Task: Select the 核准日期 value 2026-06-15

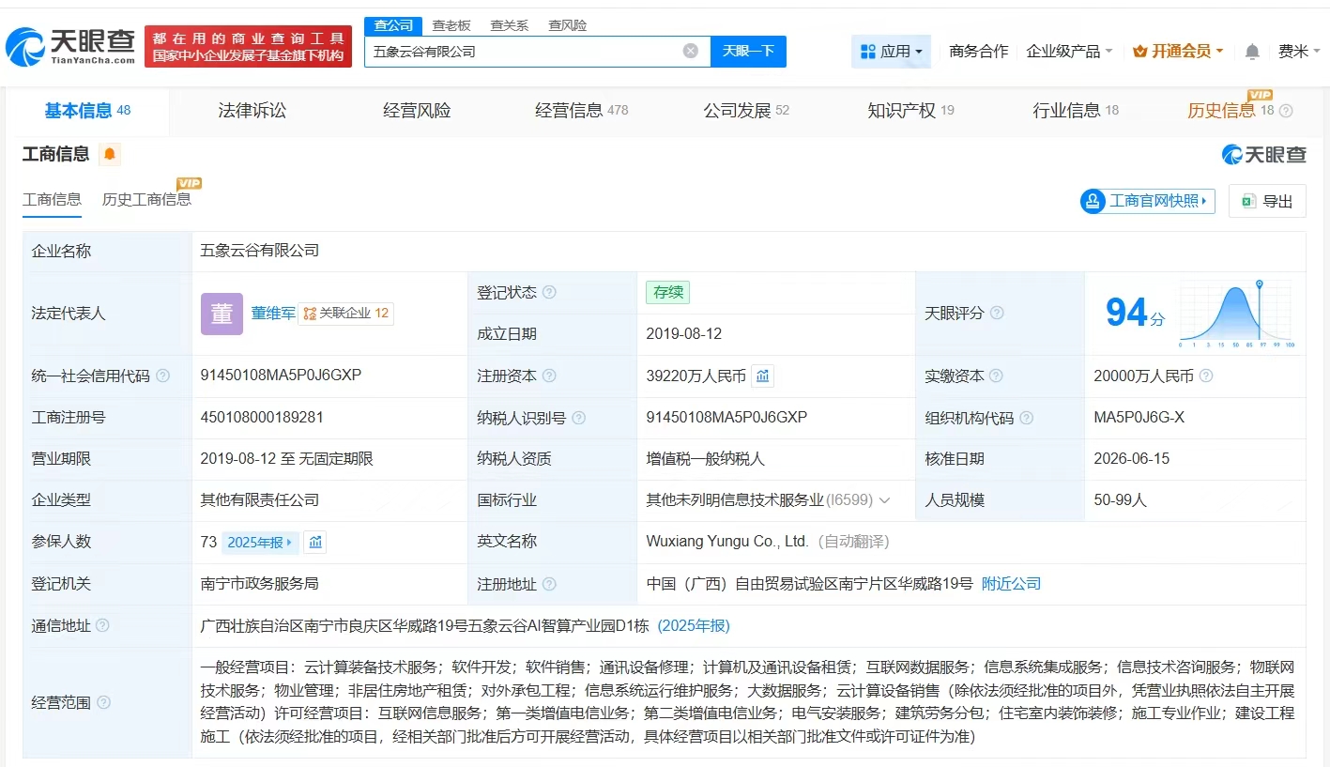Action: click(x=1131, y=459)
